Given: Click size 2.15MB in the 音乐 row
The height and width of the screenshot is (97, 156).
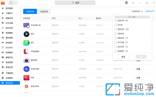Looking at the screenshot, I should (81, 43).
